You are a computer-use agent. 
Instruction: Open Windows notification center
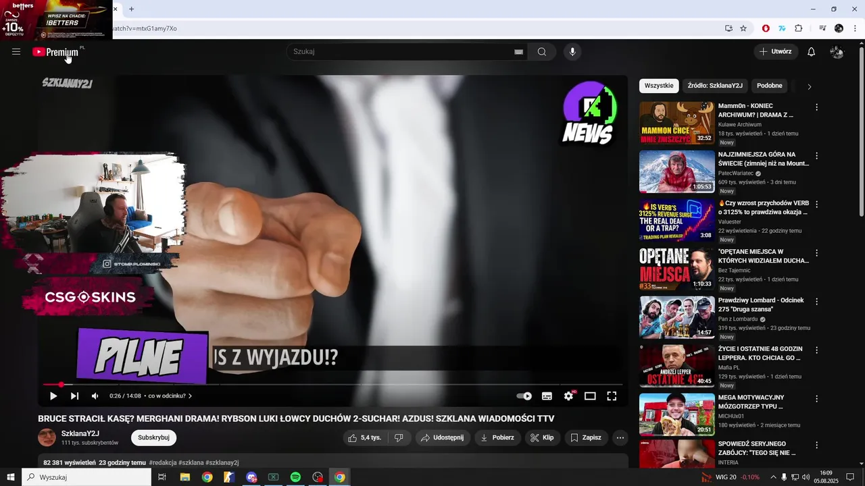[x=850, y=477]
